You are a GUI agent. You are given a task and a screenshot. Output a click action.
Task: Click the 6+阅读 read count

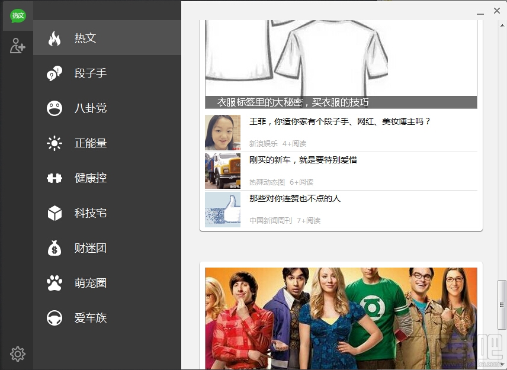coord(301,182)
